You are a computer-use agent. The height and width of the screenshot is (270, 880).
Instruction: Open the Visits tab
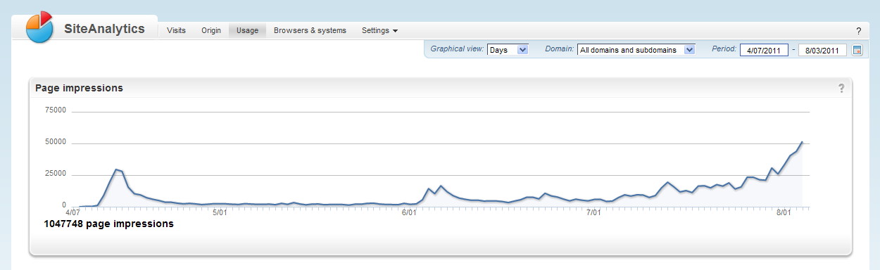coord(176,30)
